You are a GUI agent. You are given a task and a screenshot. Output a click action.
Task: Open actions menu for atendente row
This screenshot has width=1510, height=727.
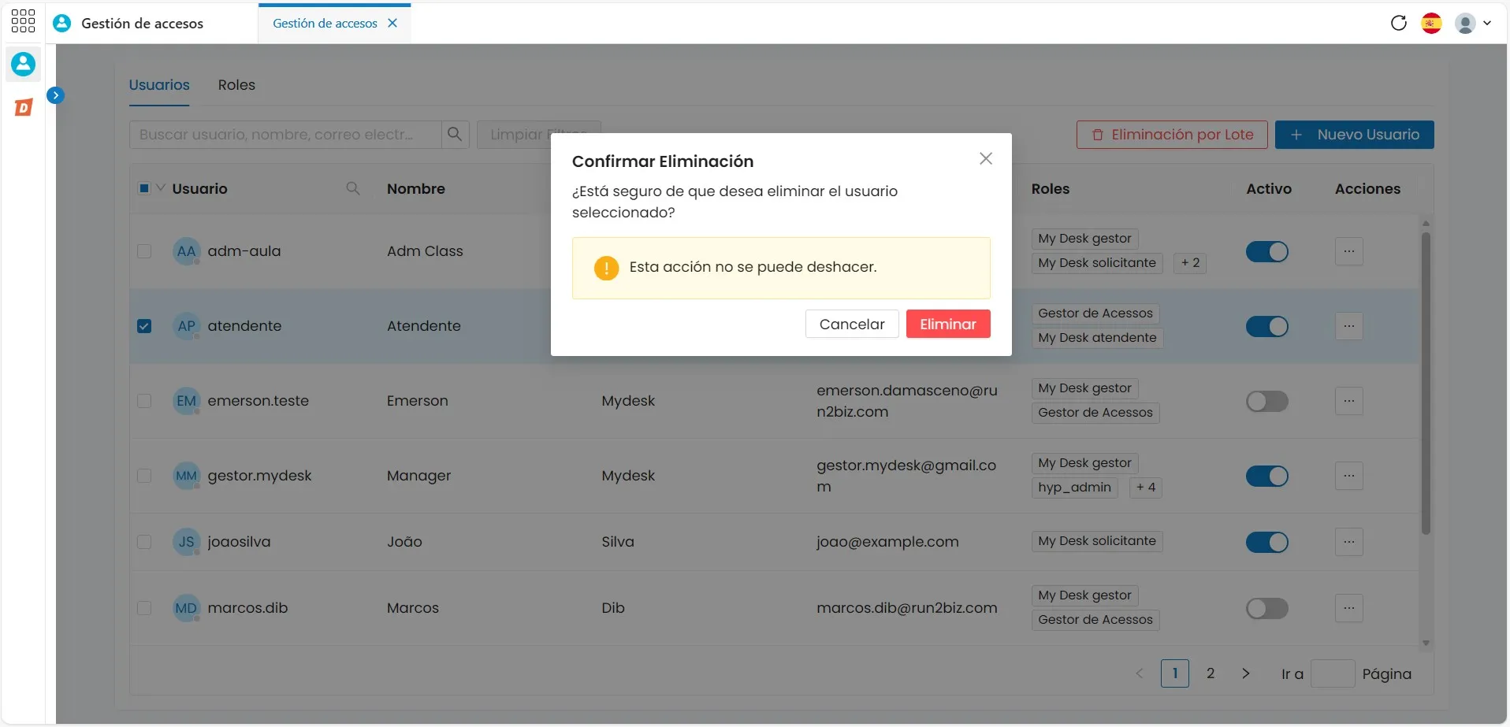click(1348, 326)
